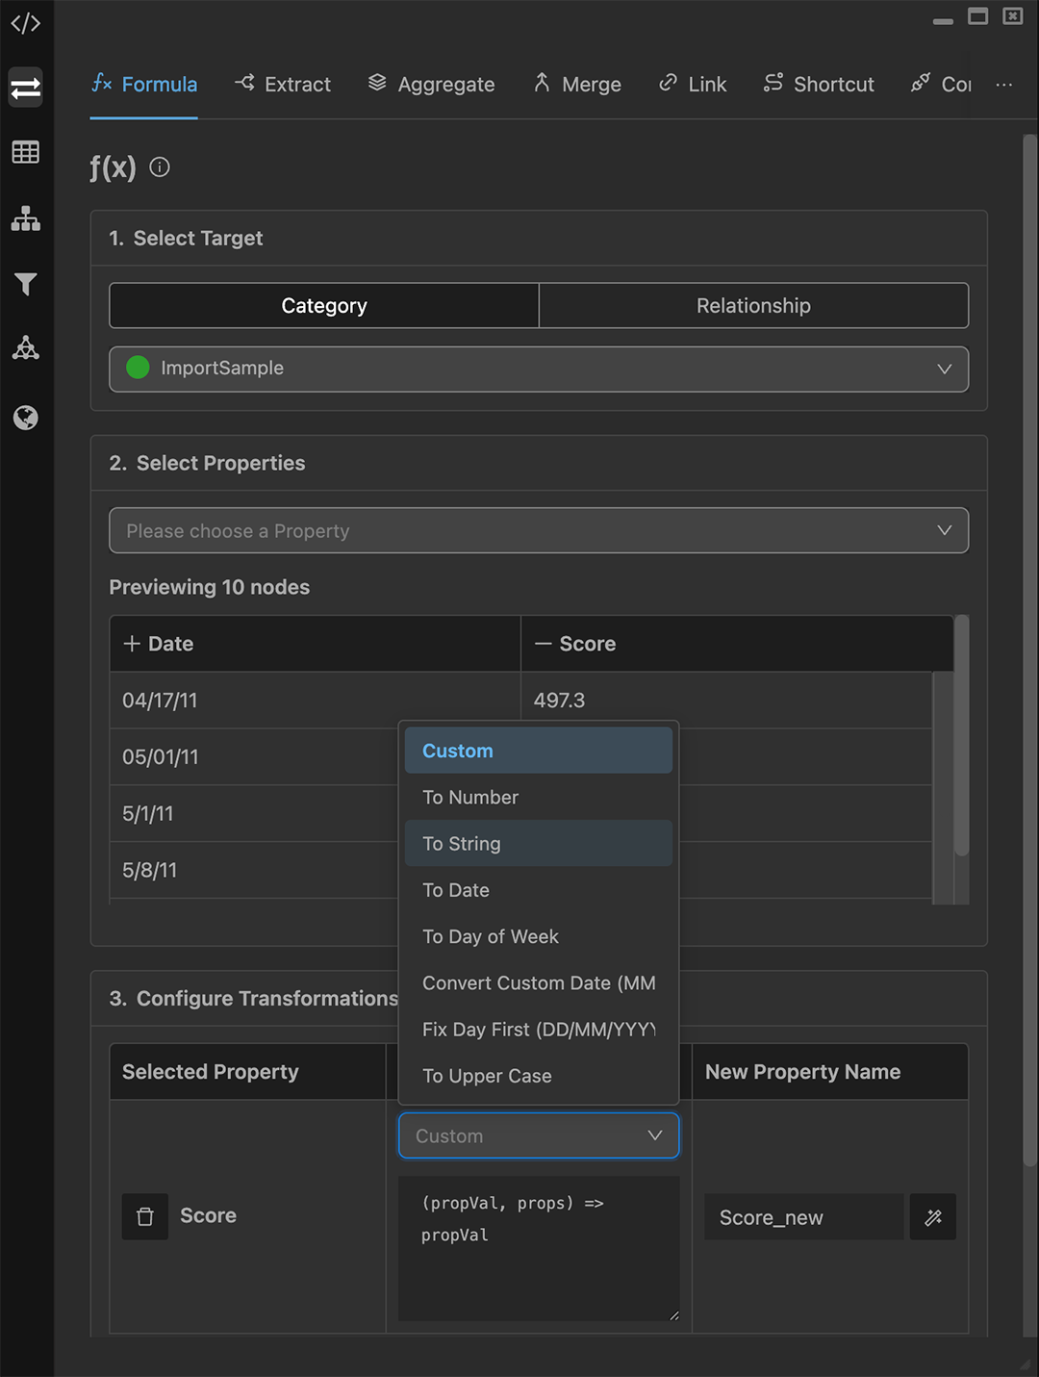Open the Merge tab
This screenshot has height=1377, width=1039.
tap(577, 85)
